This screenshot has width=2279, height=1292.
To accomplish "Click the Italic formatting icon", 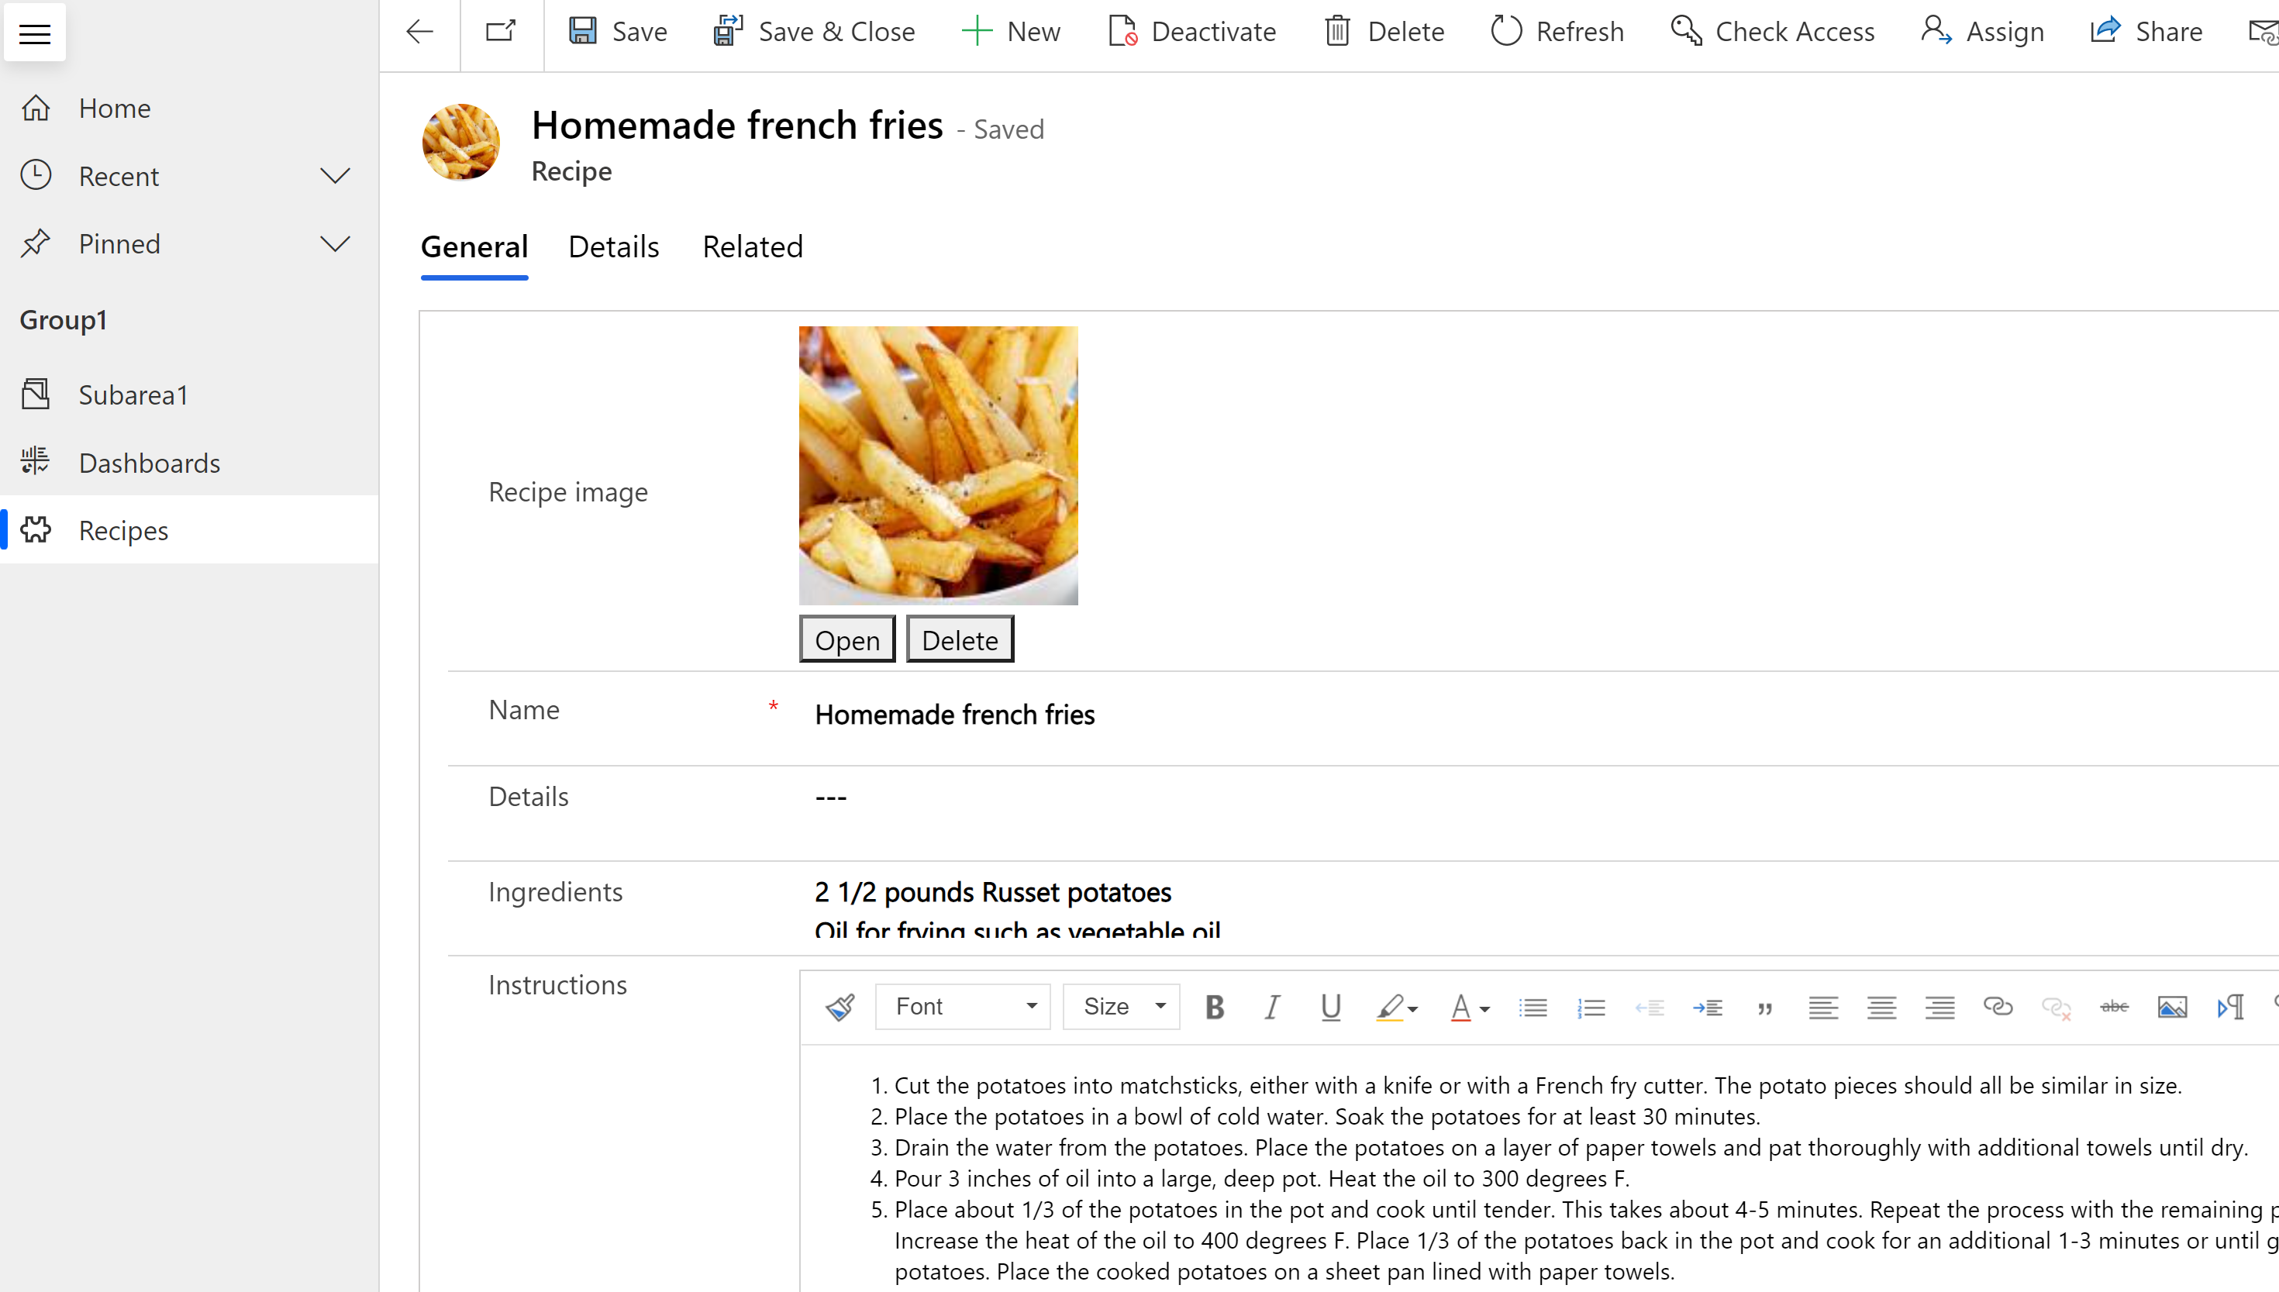I will click(1271, 1006).
